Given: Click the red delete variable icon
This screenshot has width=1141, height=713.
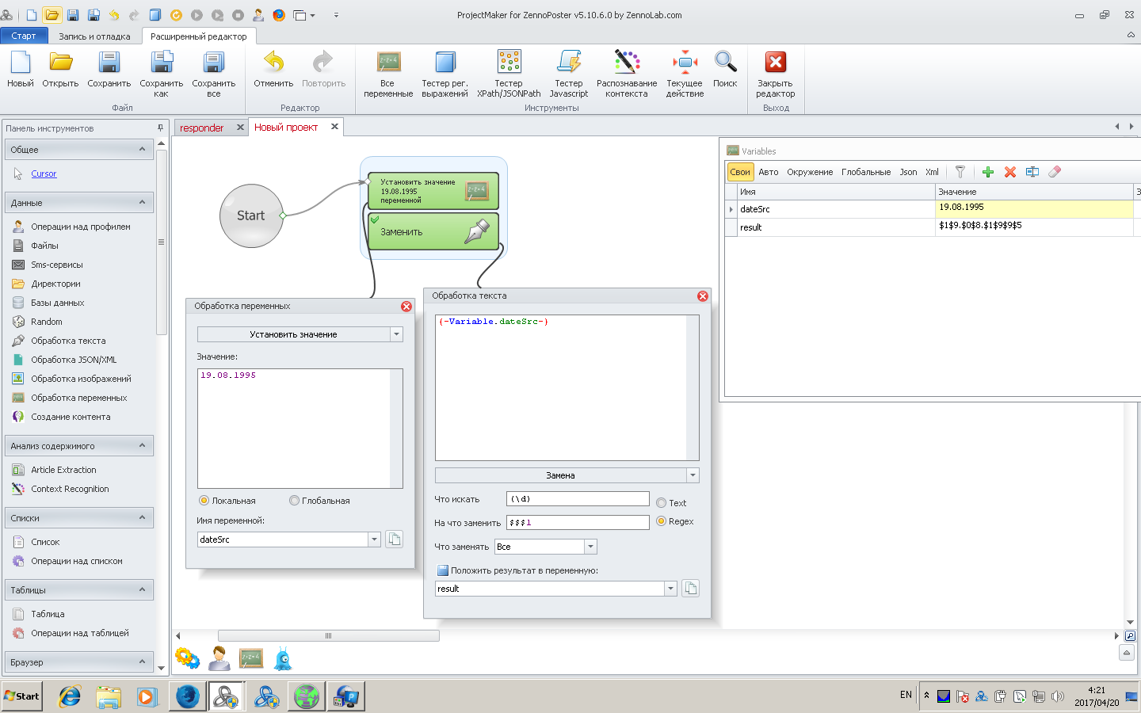Looking at the screenshot, I should coord(1010,172).
